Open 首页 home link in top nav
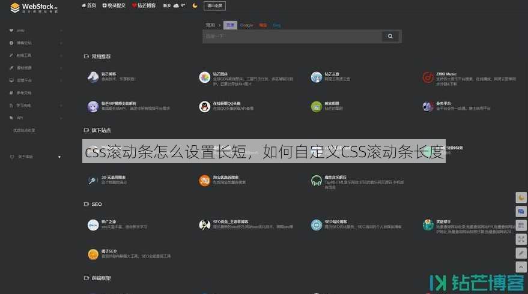Viewport: 528px width, 294px height. 89,5
